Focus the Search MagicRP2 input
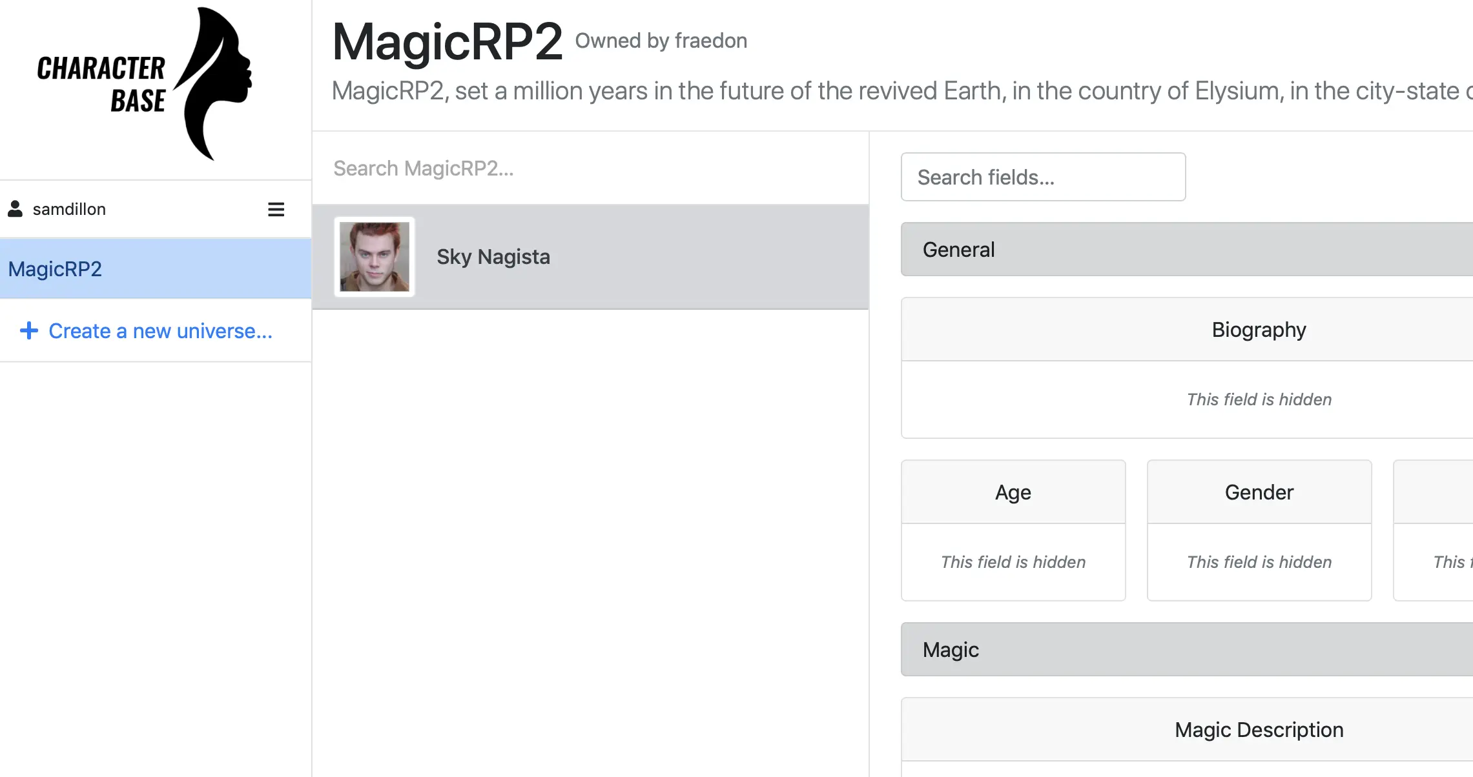 pyautogui.click(x=590, y=168)
